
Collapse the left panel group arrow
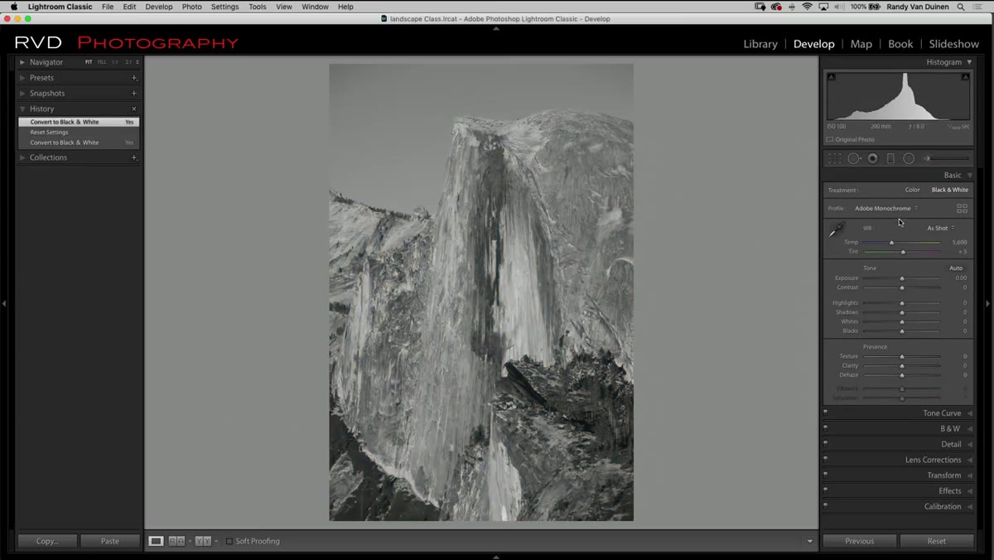click(4, 304)
